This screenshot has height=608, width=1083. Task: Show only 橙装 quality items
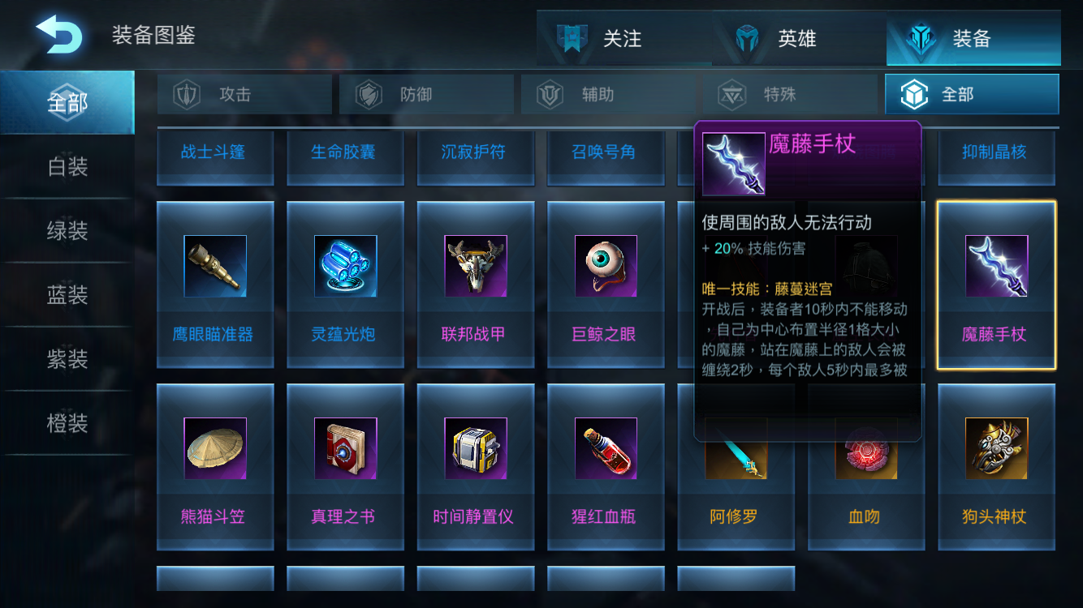67,423
